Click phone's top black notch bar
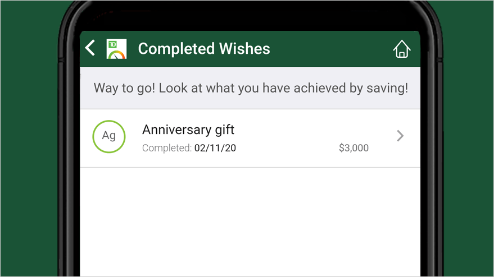 pos(250,16)
